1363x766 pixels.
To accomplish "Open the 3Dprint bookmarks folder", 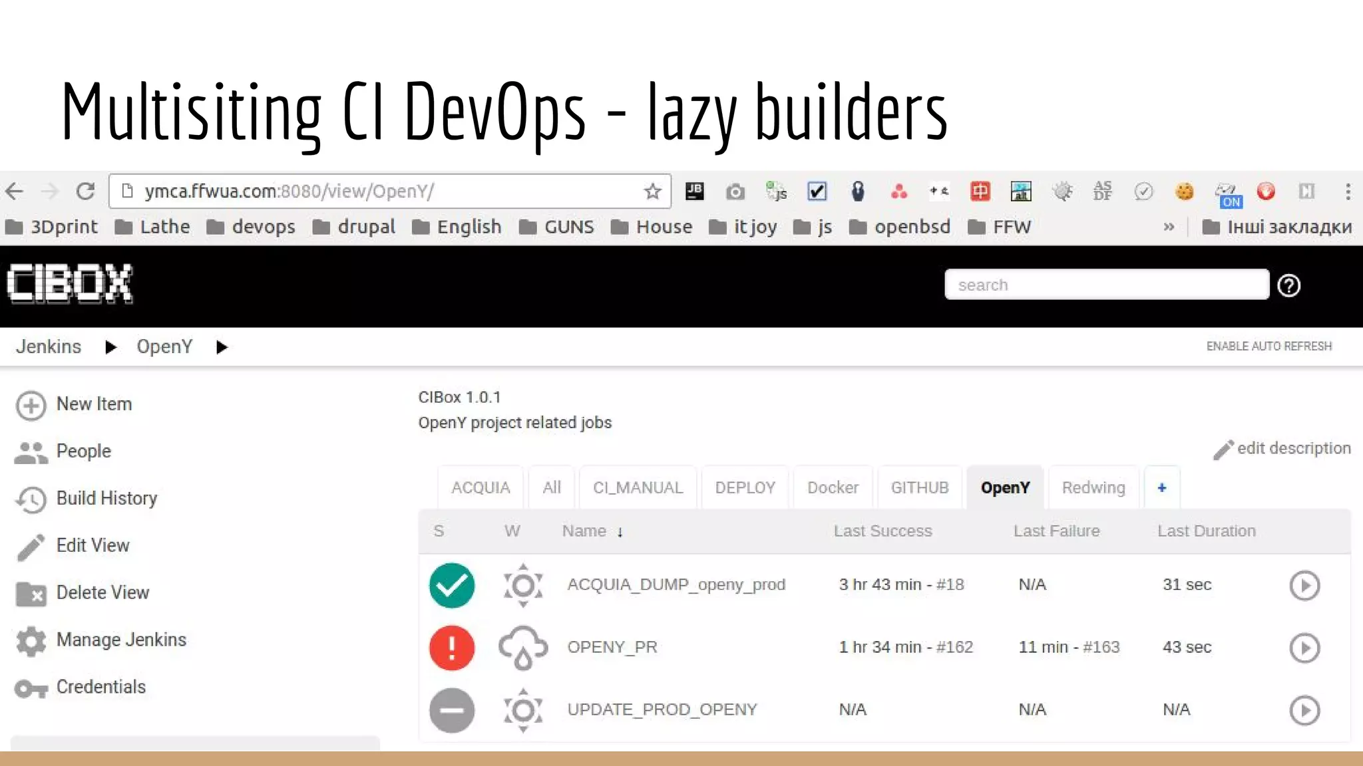I will click(x=51, y=227).
